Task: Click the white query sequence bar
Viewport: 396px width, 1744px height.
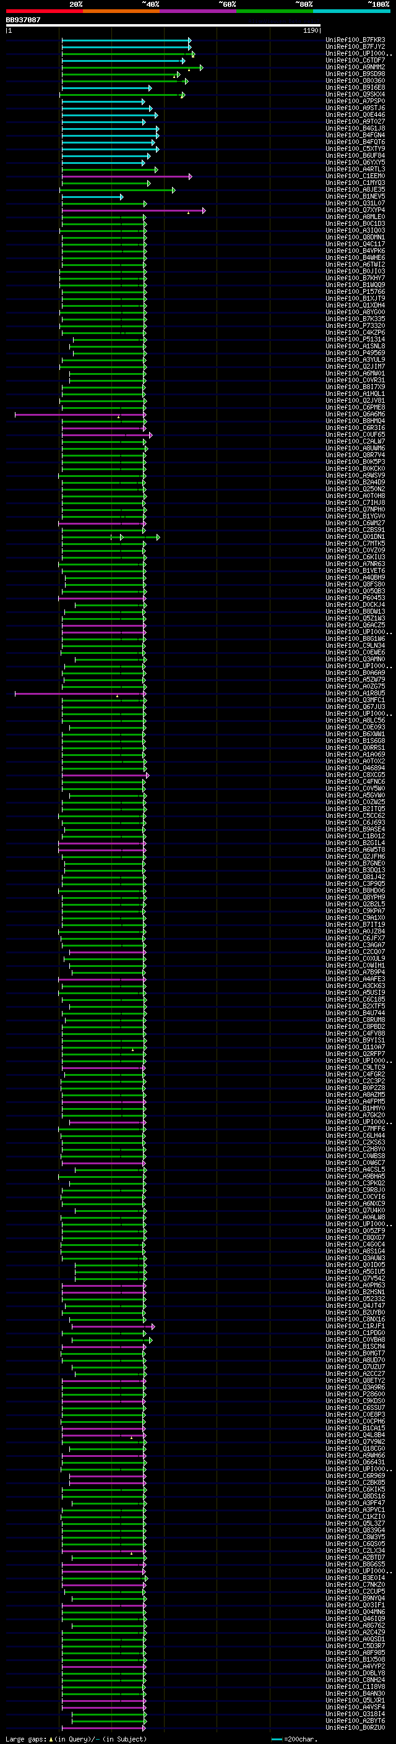Action: [163, 26]
